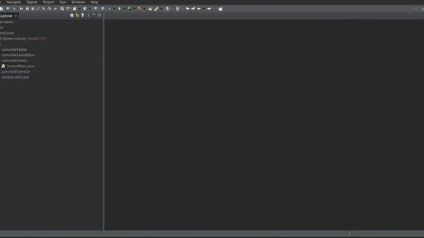Viewport: 424px width, 238px height.
Task: Click the Explorer filter funnel icon
Action: tap(82, 15)
